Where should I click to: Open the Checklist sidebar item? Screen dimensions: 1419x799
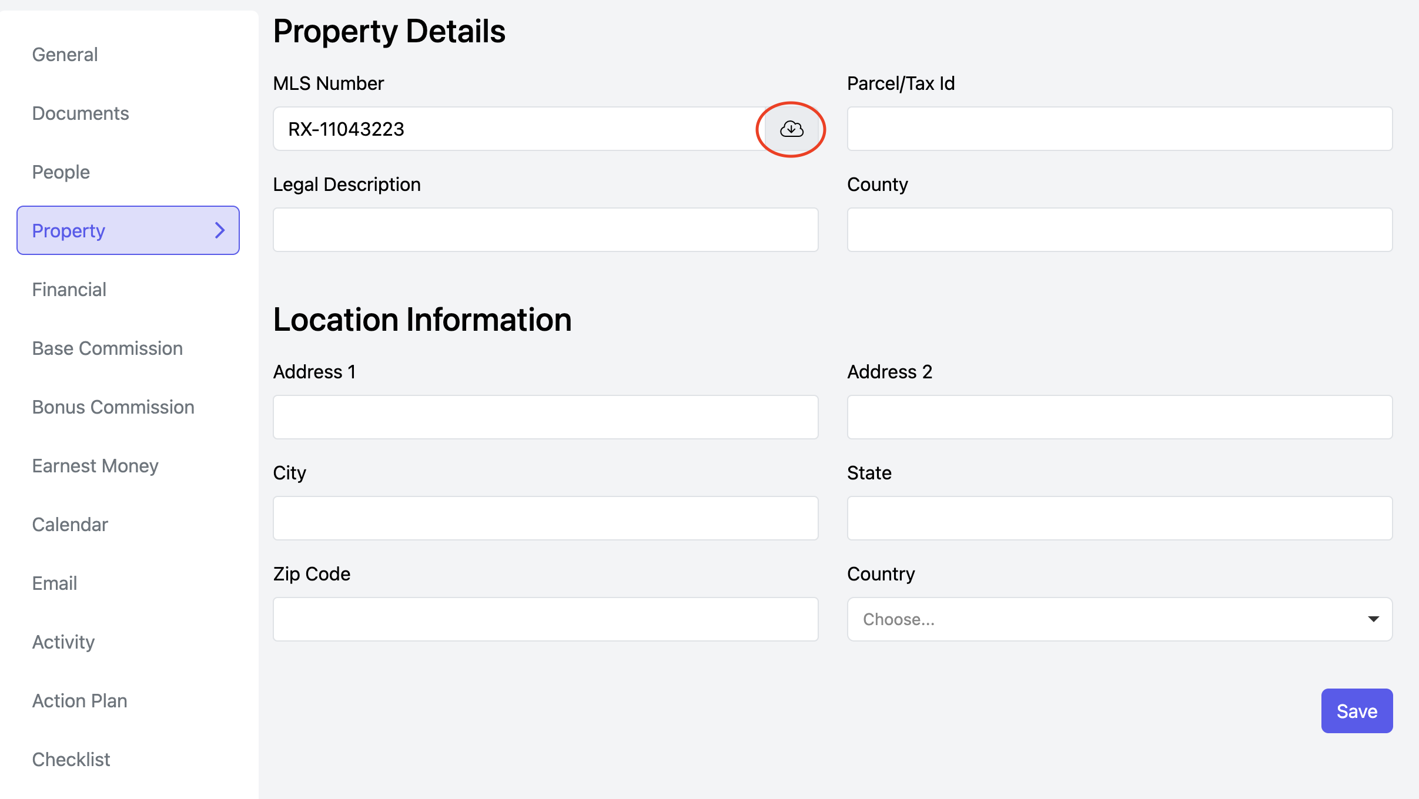pyautogui.click(x=71, y=760)
